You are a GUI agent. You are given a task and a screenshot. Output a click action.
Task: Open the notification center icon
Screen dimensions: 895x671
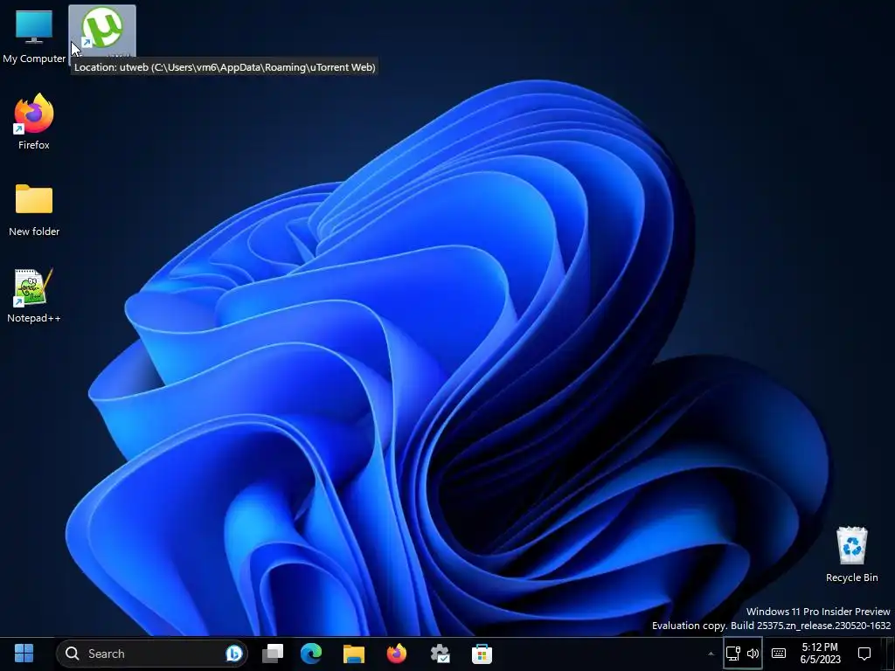coord(864,654)
